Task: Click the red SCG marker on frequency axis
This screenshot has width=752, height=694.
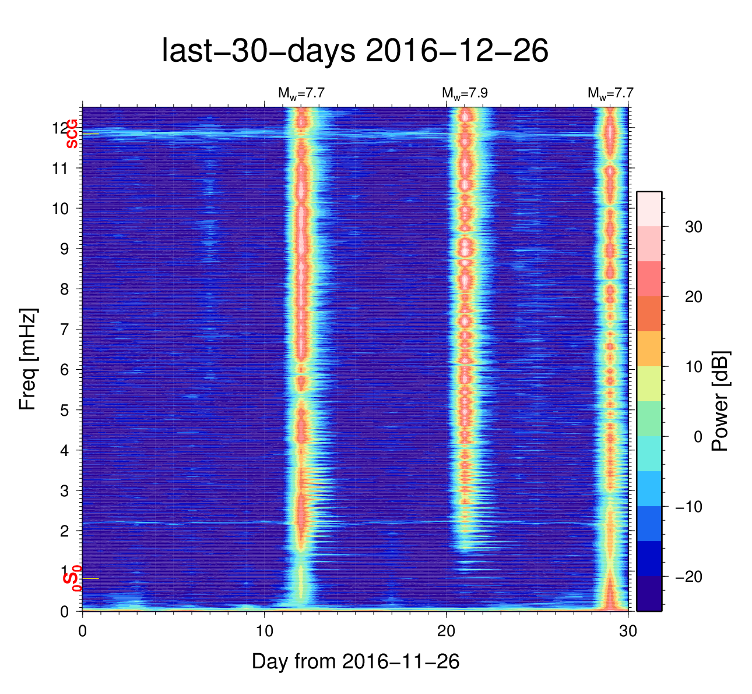Action: [x=72, y=134]
